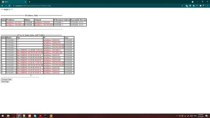Open the orange square taskbar app
Image resolution: width=210 pixels, height=118 pixels.
(x=30, y=116)
